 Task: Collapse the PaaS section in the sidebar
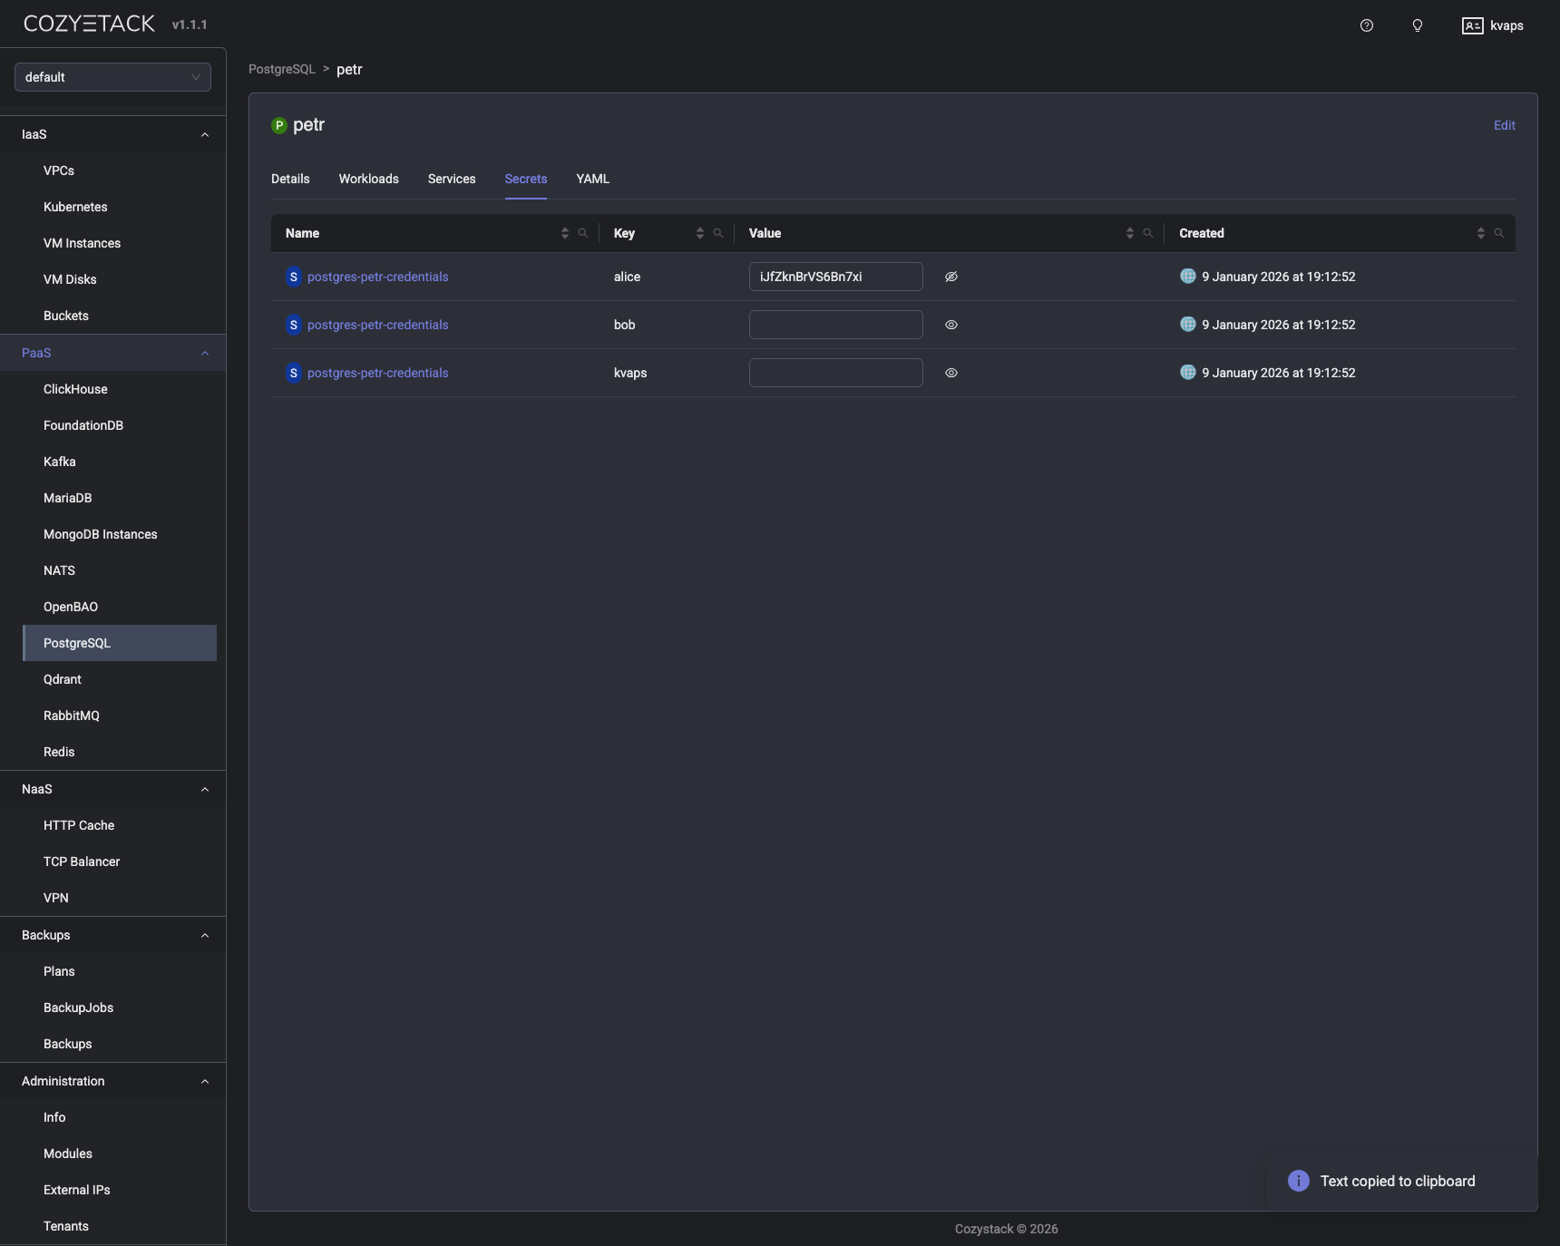click(x=205, y=353)
